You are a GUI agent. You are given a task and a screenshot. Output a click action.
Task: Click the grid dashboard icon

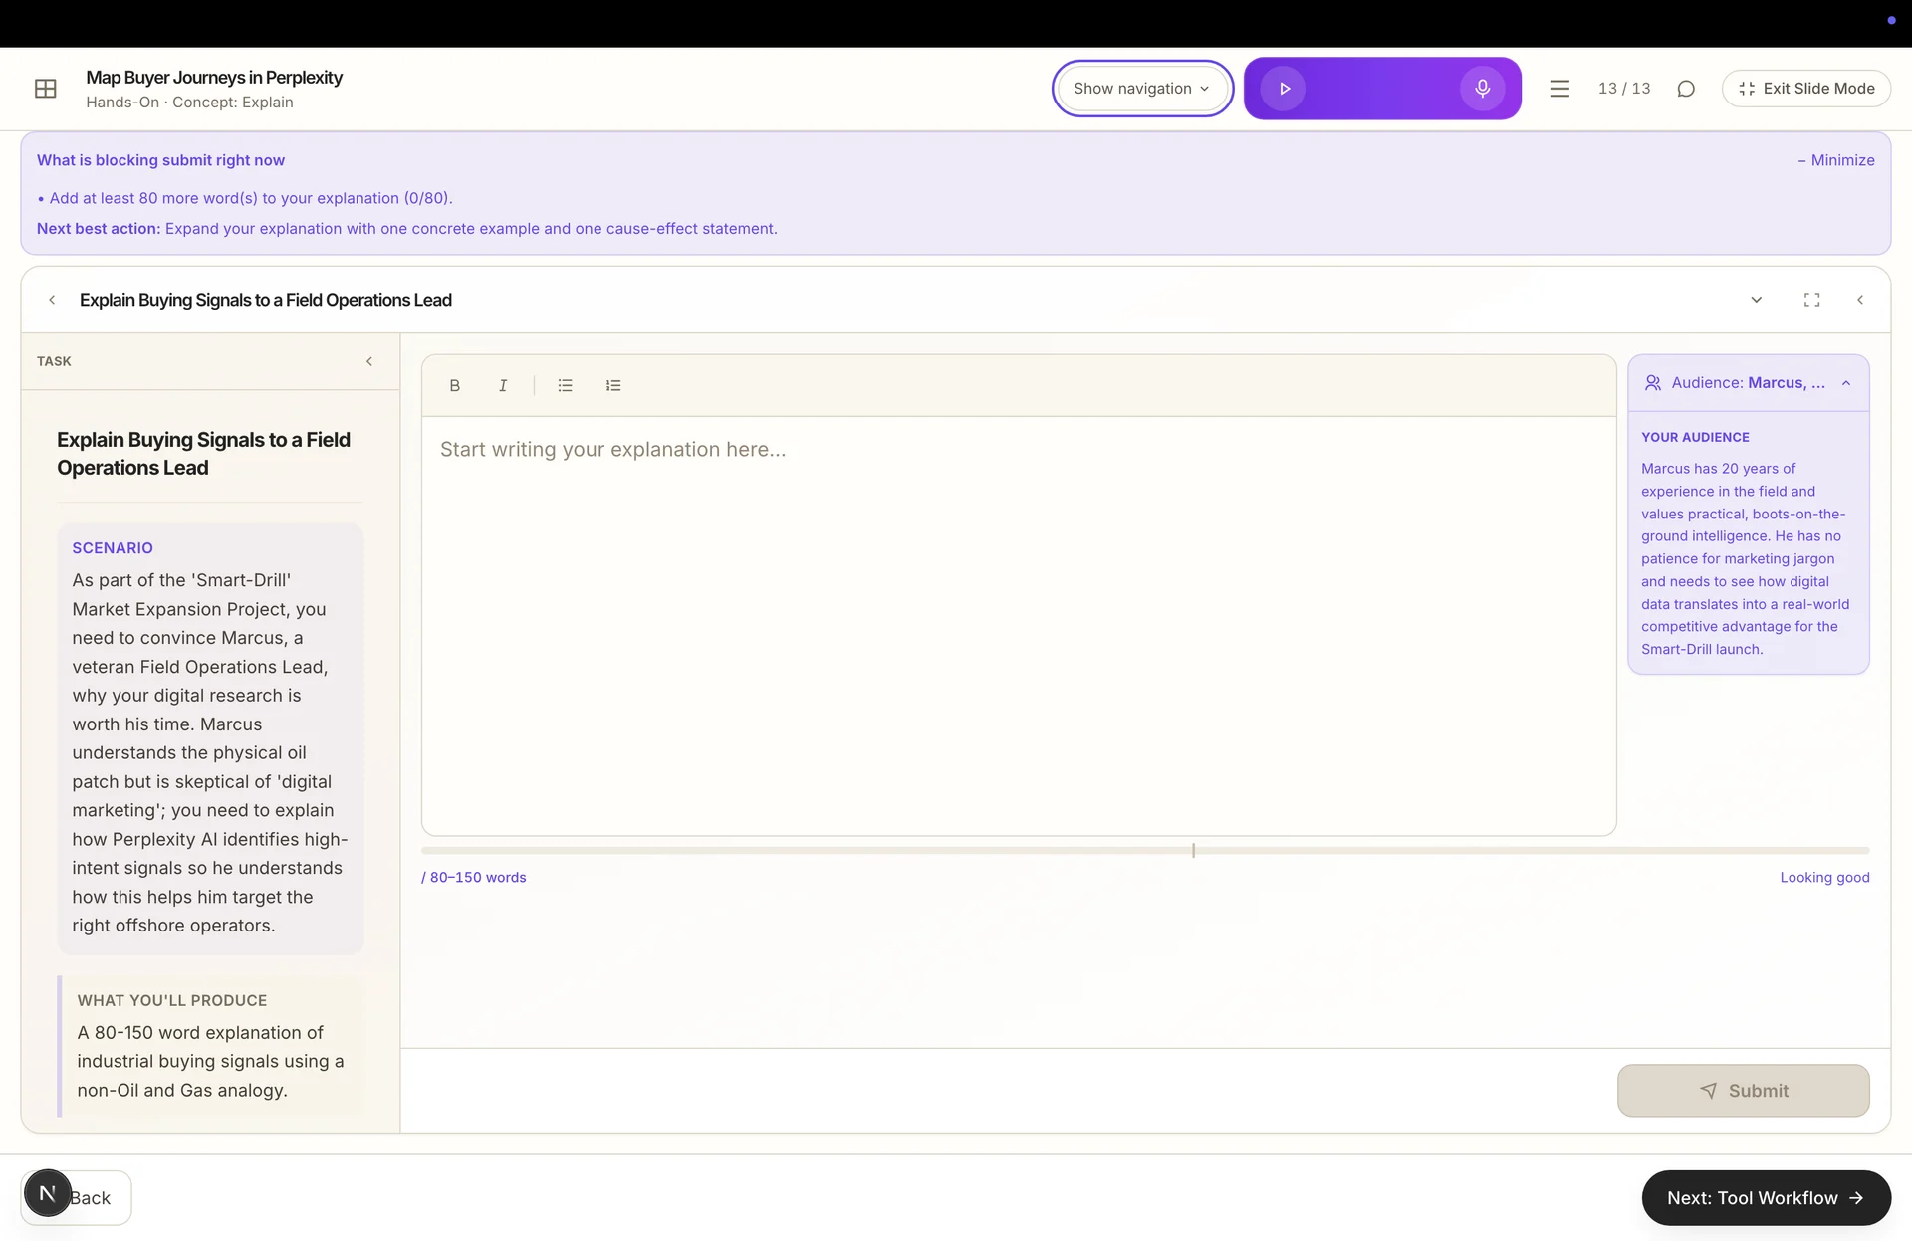click(x=46, y=89)
